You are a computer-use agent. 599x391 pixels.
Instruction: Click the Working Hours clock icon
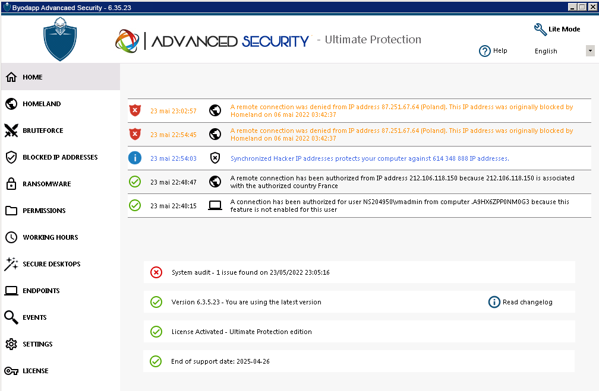coord(11,237)
